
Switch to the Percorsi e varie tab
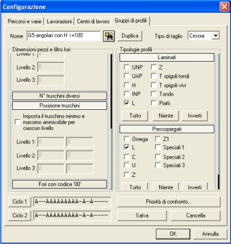pos(24,21)
